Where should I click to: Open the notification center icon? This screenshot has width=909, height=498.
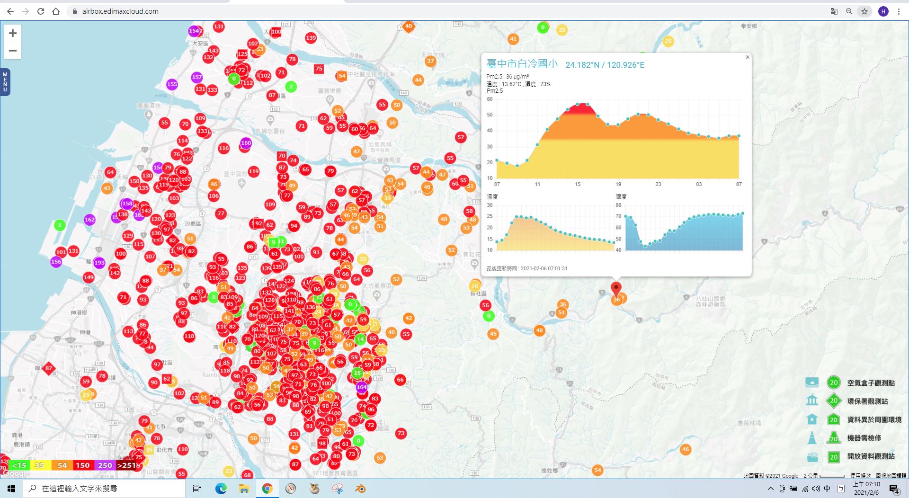click(894, 489)
